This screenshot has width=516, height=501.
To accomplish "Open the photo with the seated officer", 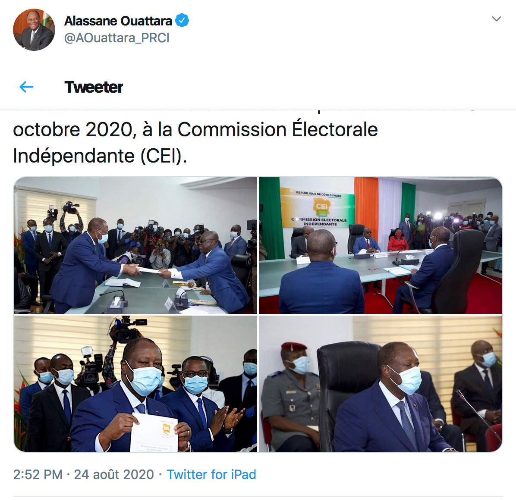I will [x=381, y=384].
